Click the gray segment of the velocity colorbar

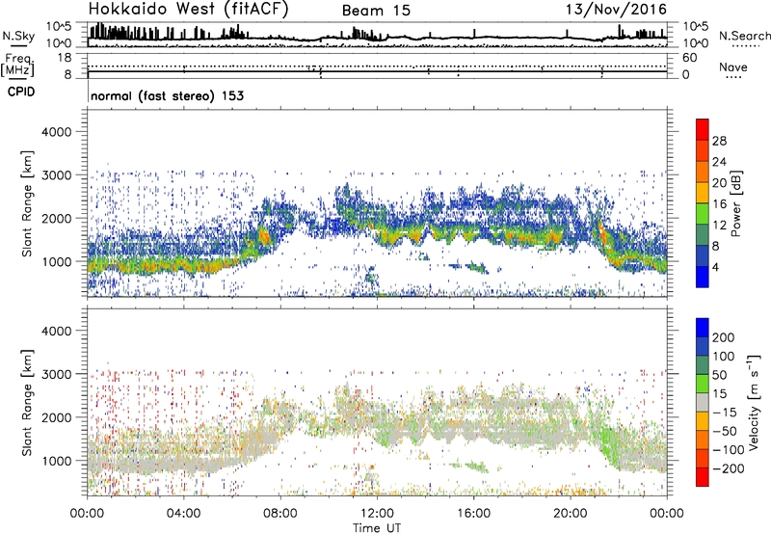click(x=702, y=402)
